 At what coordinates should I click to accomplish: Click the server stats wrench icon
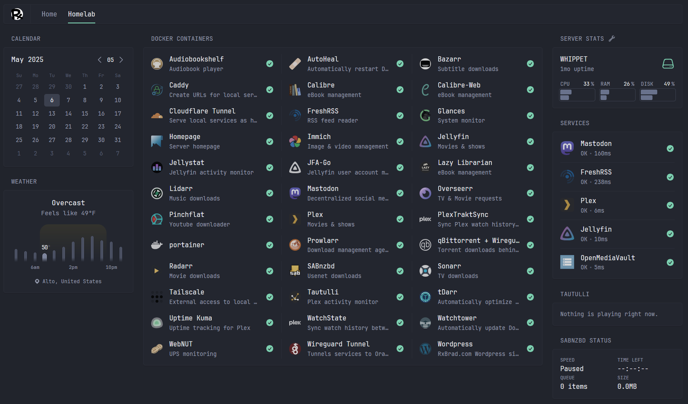612,39
